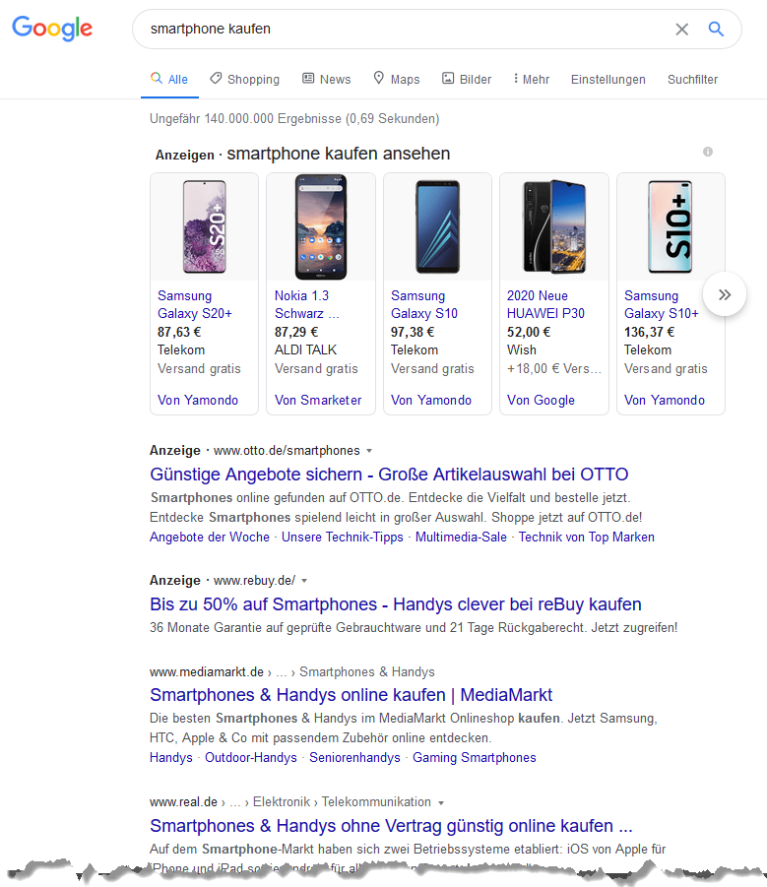Open the 'Angebote der Woche' sitelink
Screen dimensions: 767x887
pos(210,537)
